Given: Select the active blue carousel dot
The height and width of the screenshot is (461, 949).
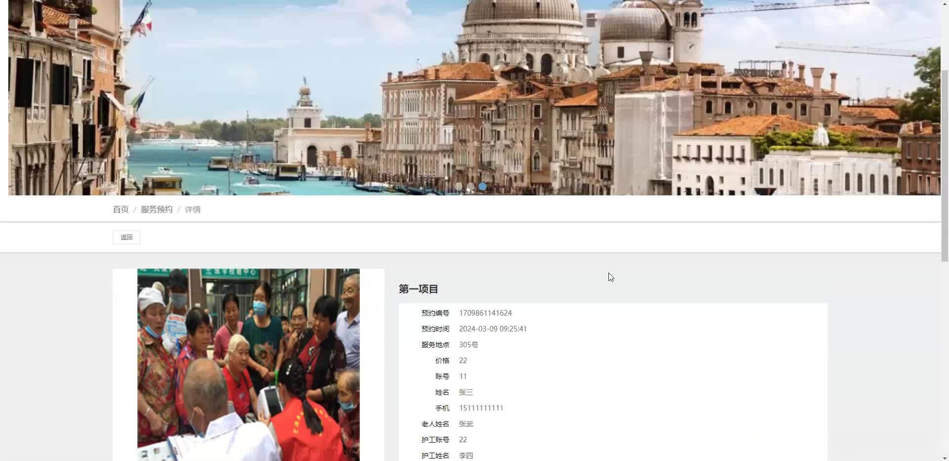Looking at the screenshot, I should pos(482,186).
